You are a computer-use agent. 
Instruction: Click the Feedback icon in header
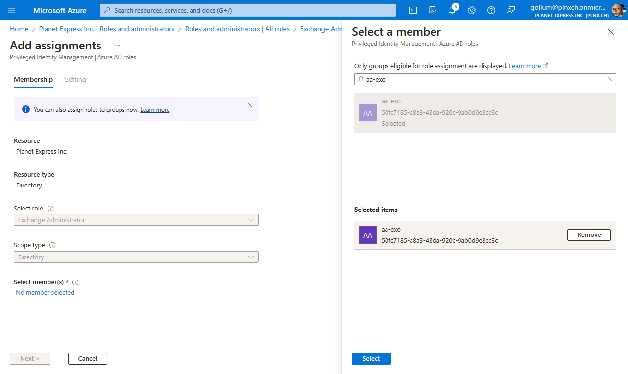511,10
